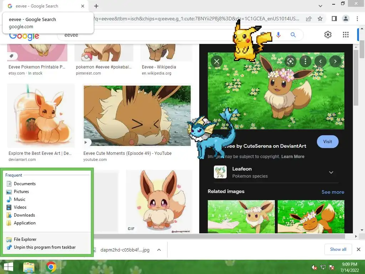Bookmark this page with the star icon
The image size is (365, 274).
[x=320, y=19]
